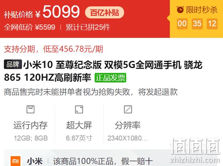
Task: Click the orange Xiaomi MI logo
Action: (x=16, y=161)
